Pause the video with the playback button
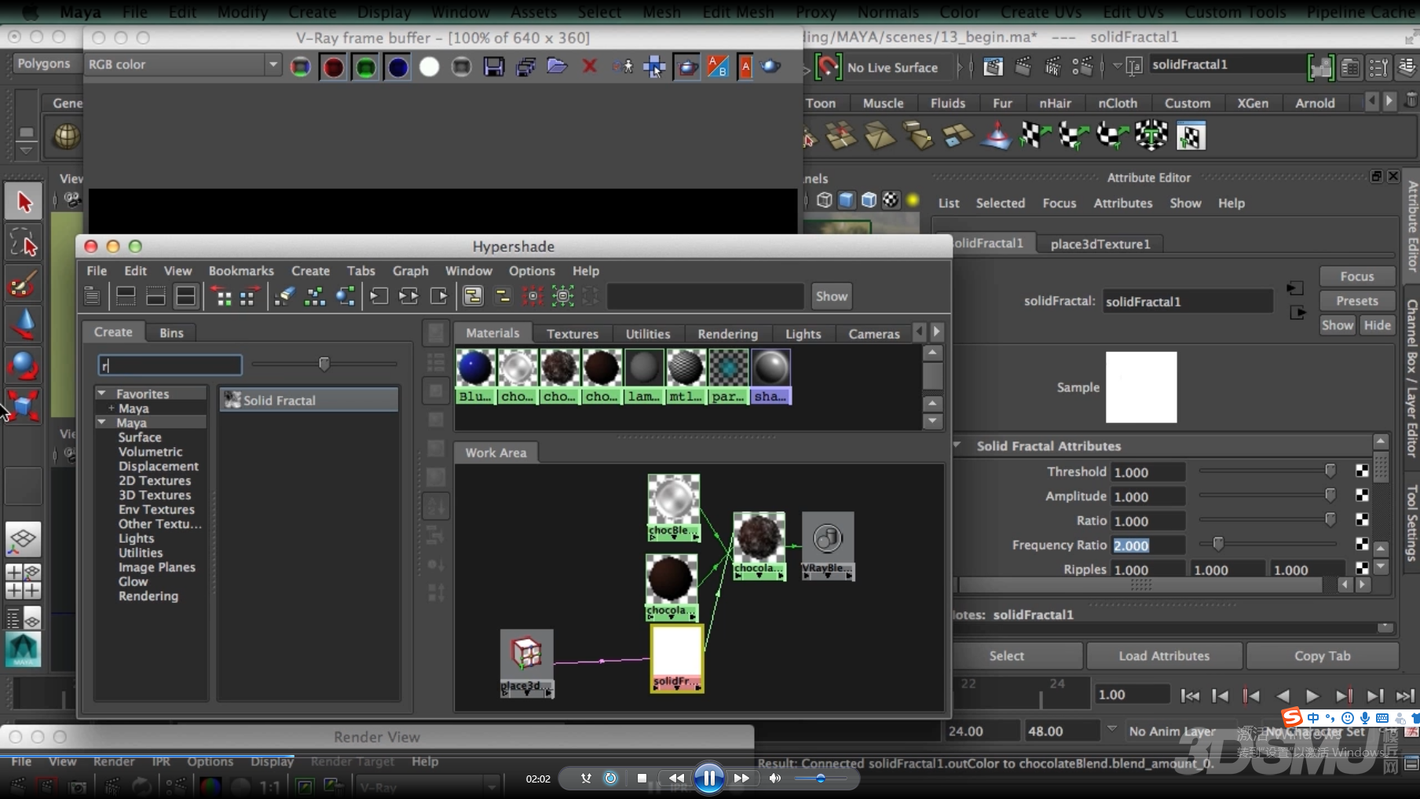 (x=709, y=778)
